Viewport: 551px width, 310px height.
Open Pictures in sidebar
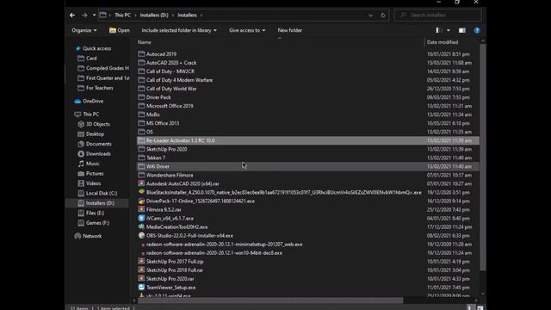(95, 174)
